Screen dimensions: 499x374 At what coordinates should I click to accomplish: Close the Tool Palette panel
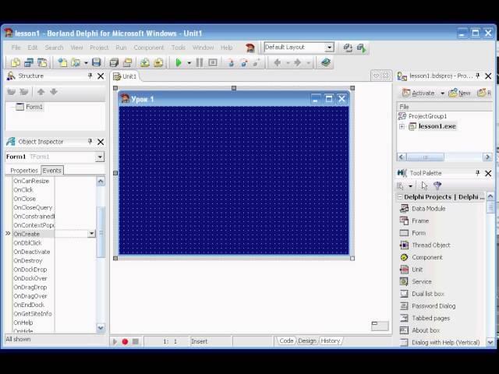[488, 173]
